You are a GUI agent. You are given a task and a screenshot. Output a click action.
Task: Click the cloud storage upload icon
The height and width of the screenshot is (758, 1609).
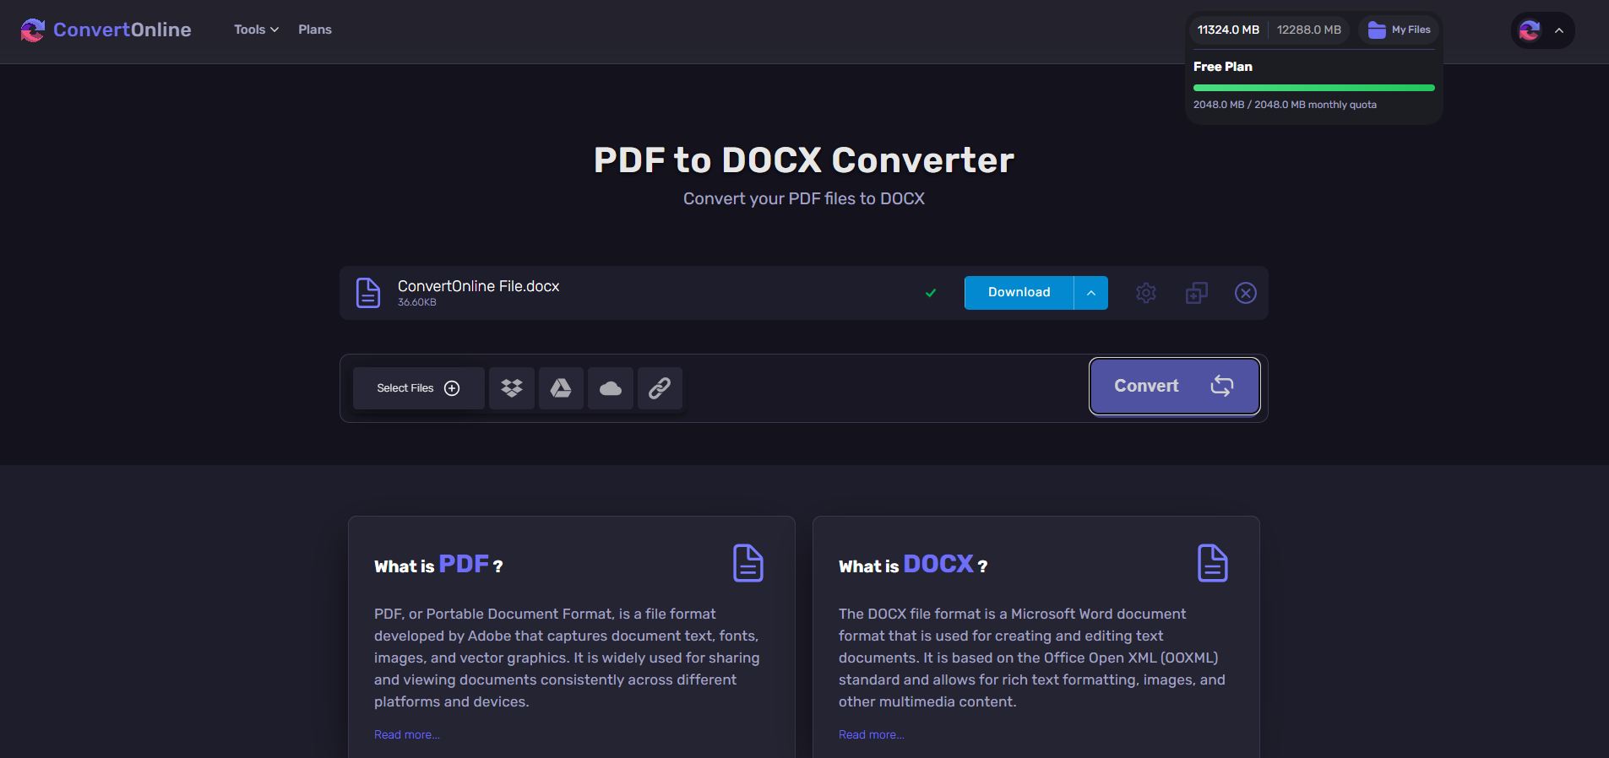click(610, 388)
